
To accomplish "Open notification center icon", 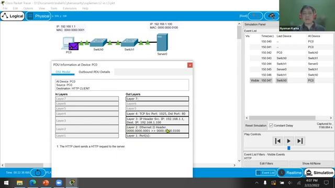I will pyautogui.click(x=326, y=183).
